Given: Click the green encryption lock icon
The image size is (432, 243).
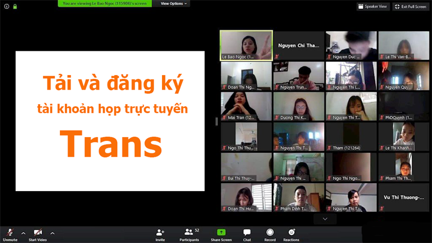Looking at the screenshot, I should point(15,6).
